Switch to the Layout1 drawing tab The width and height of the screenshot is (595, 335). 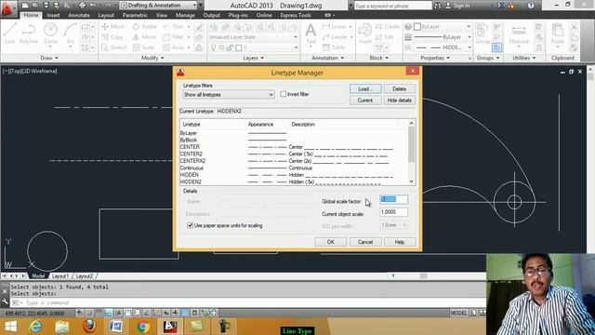[x=59, y=276]
